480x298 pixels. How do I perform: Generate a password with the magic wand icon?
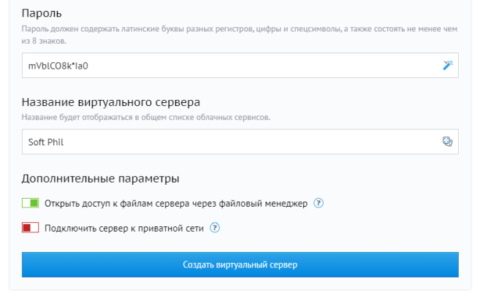448,65
